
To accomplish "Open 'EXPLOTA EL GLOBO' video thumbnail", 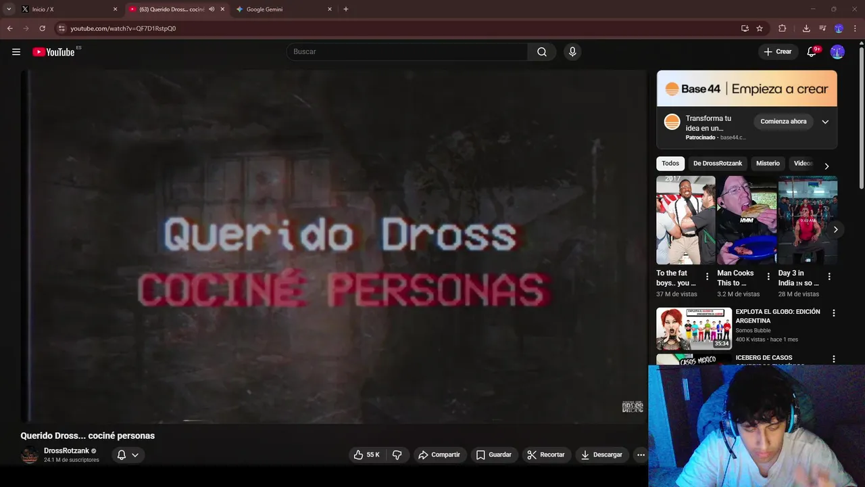I will pos(694,329).
